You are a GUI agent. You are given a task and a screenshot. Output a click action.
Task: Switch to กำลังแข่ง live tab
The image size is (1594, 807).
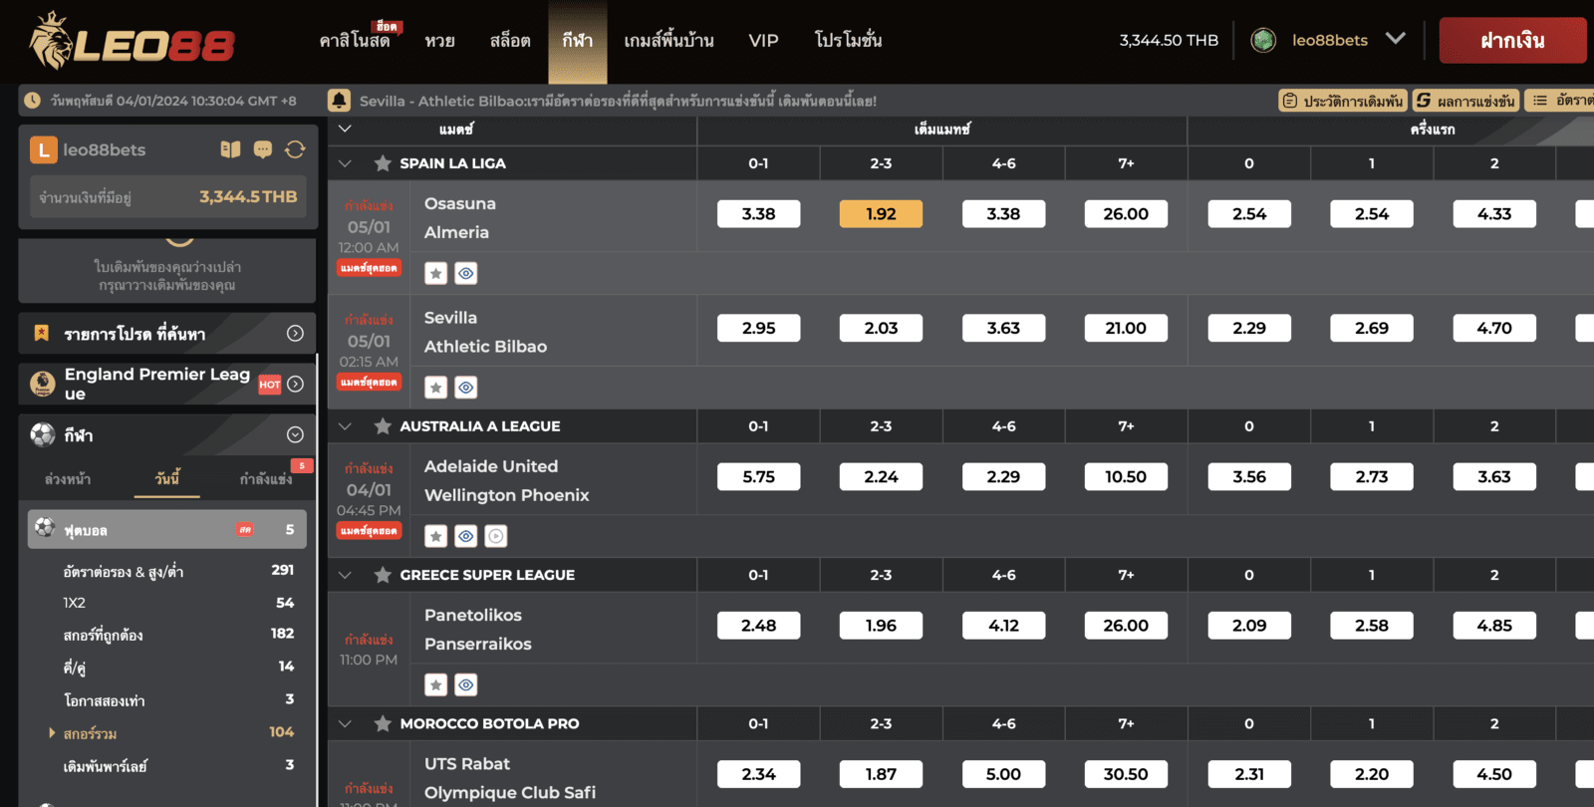[265, 479]
